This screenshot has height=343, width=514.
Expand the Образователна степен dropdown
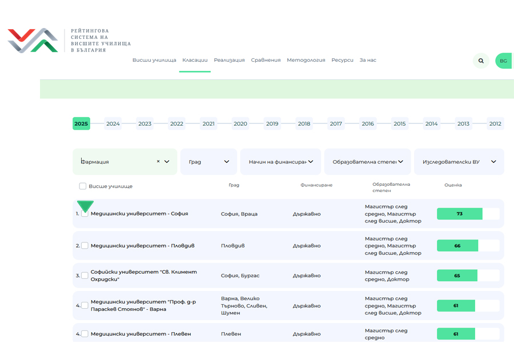click(x=368, y=162)
